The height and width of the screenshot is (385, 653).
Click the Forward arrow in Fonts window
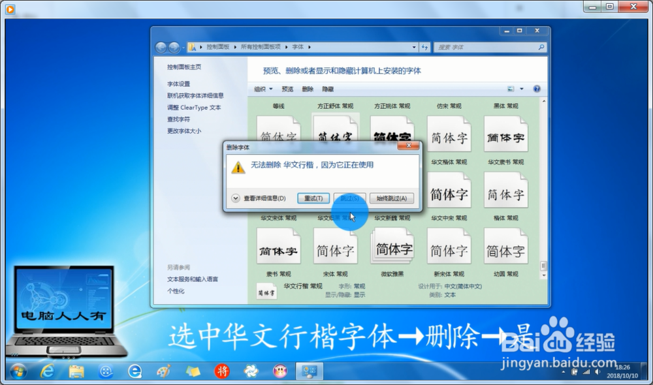click(174, 48)
